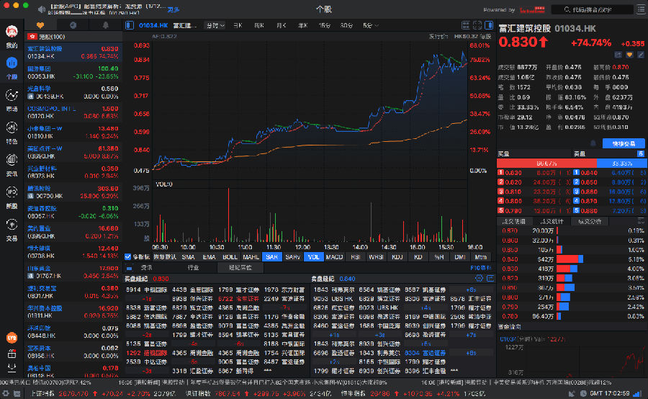Viewport: 648px width, 399px height.
Task: Click the bell alert icon beside 快捷交易
Action: click(x=593, y=143)
